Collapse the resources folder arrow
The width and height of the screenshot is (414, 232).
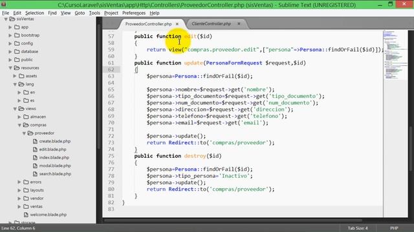click(x=10, y=68)
